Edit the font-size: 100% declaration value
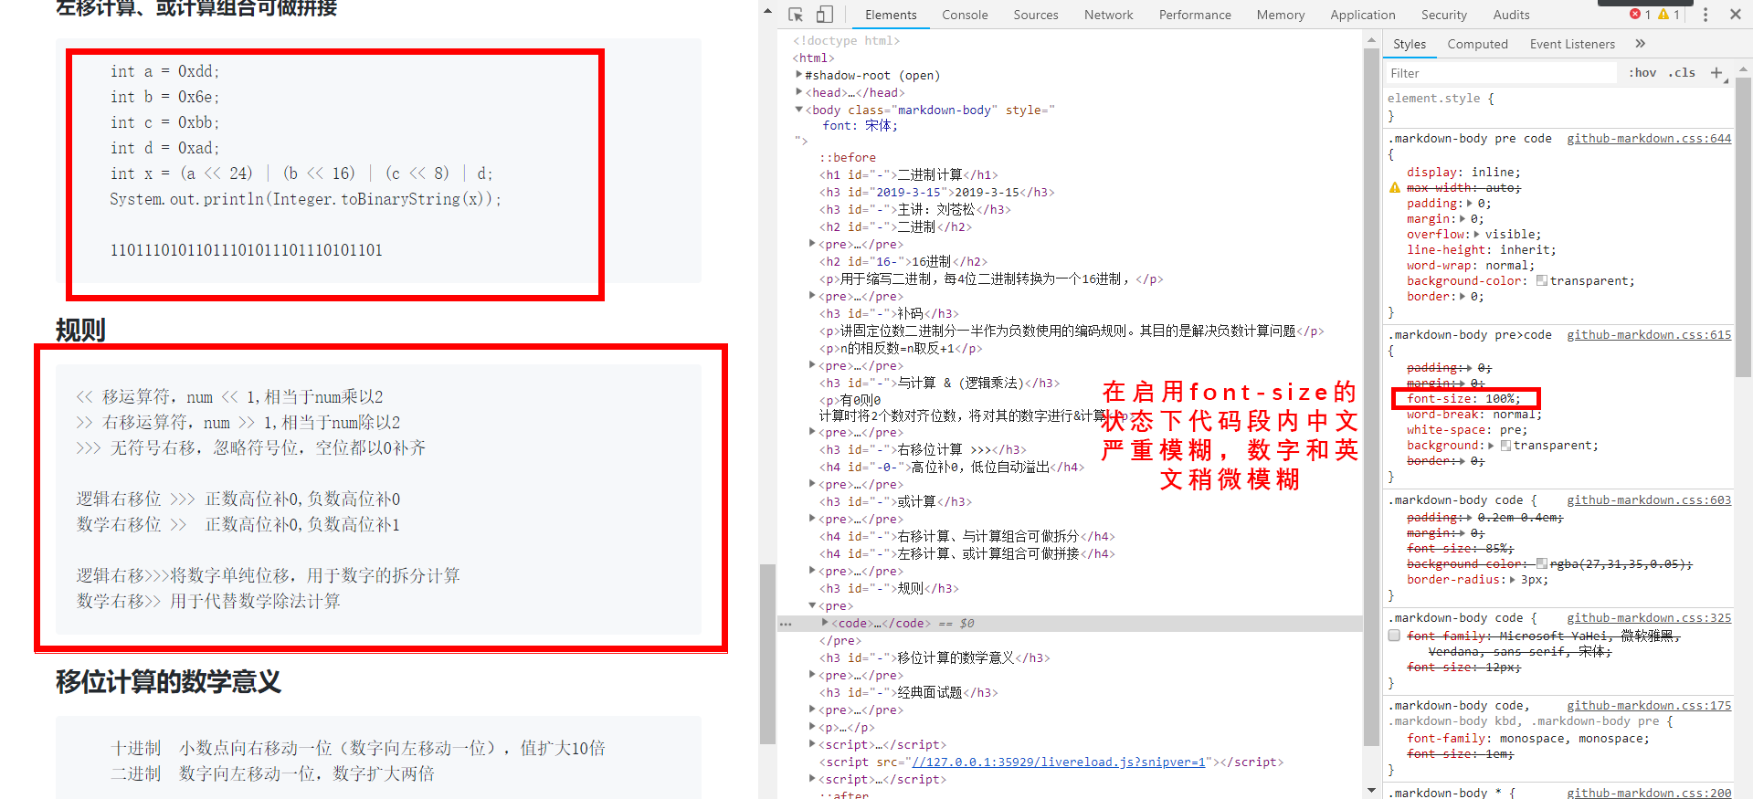The height and width of the screenshot is (799, 1753). click(1499, 399)
